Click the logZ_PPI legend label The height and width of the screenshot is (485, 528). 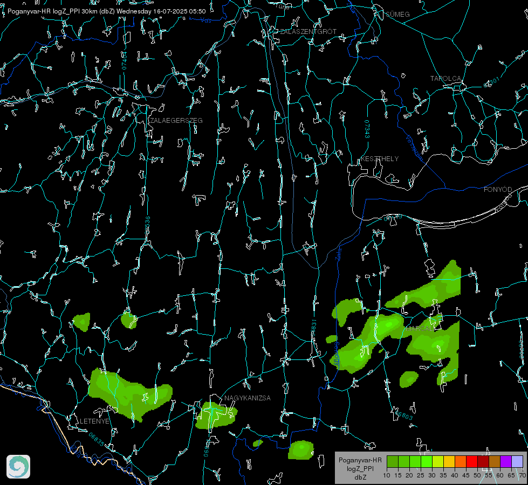[x=360, y=469]
